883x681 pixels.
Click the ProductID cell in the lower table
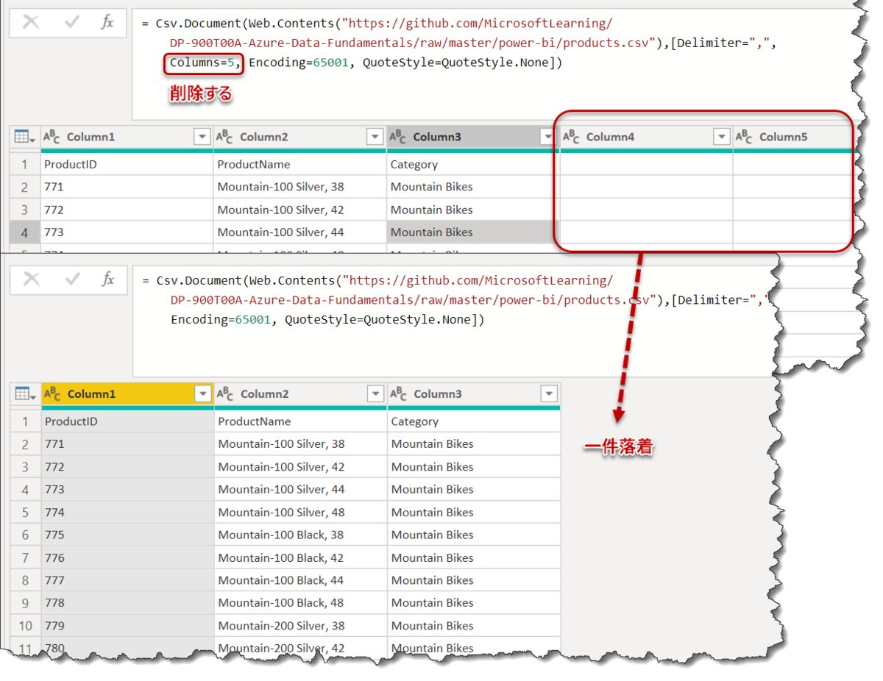pos(128,422)
